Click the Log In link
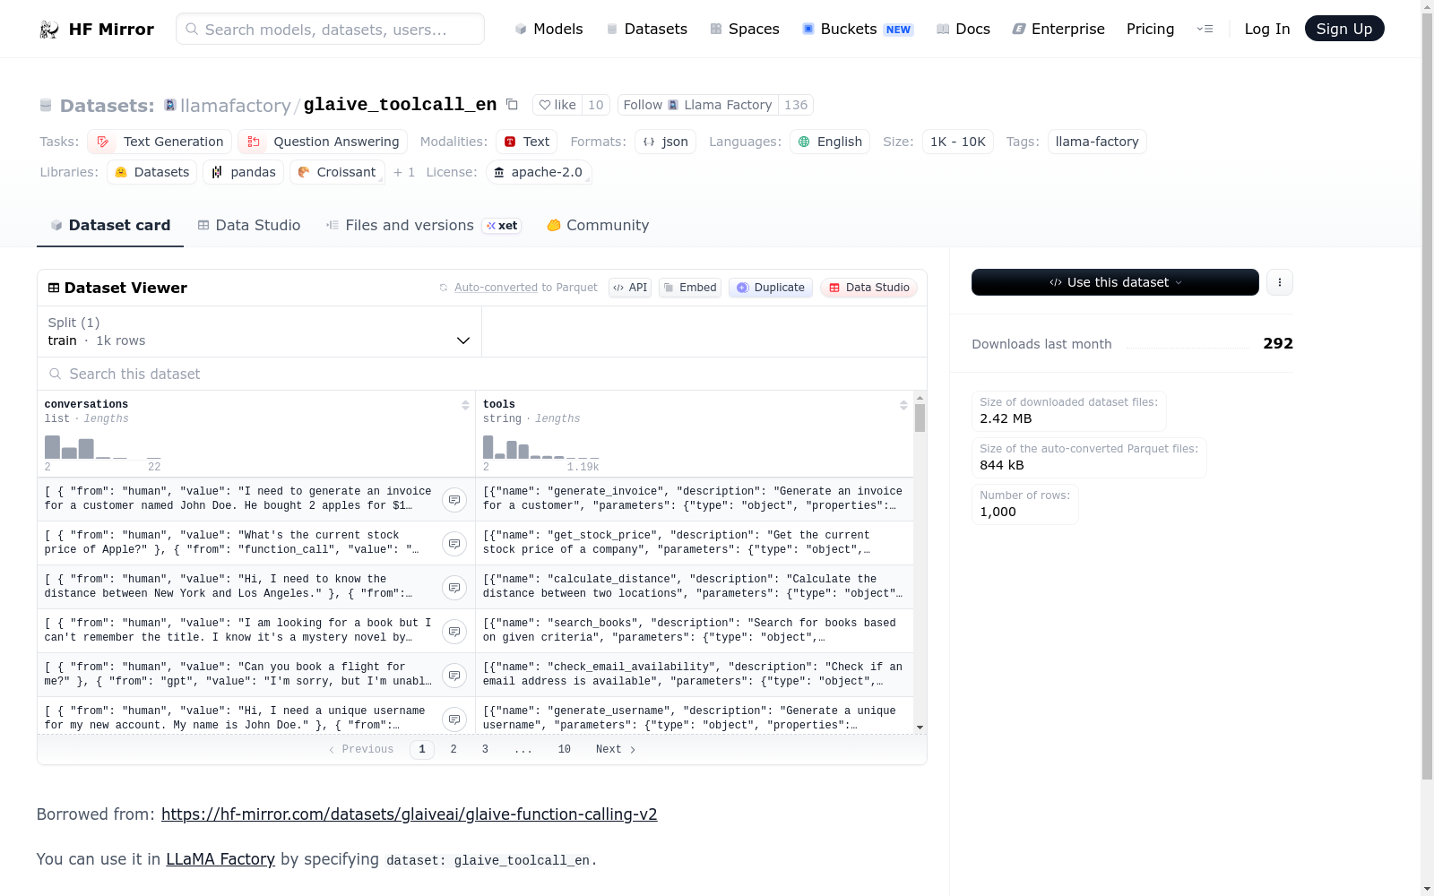The image size is (1434, 896). point(1267,29)
